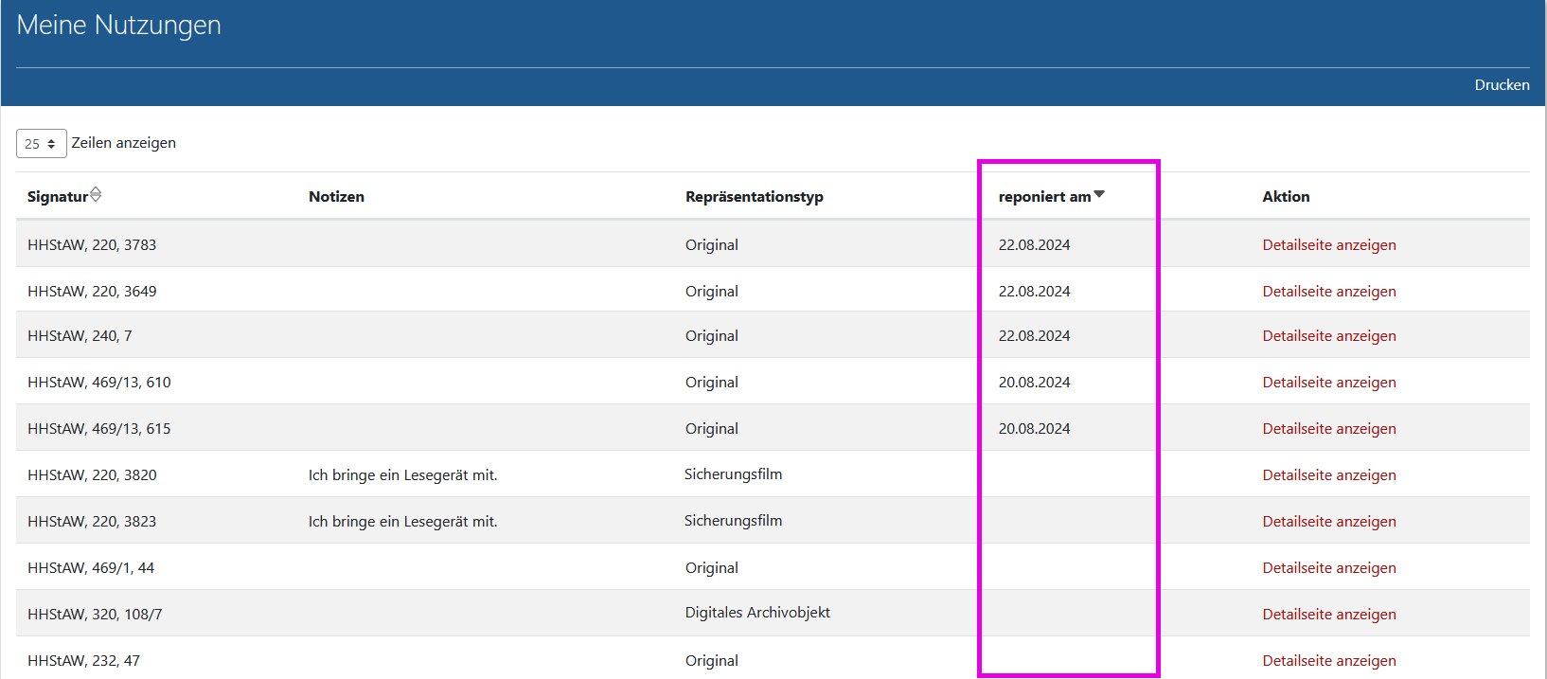
Task: Toggle sort arrow next to reponiert am
Action: pyautogui.click(x=1099, y=194)
